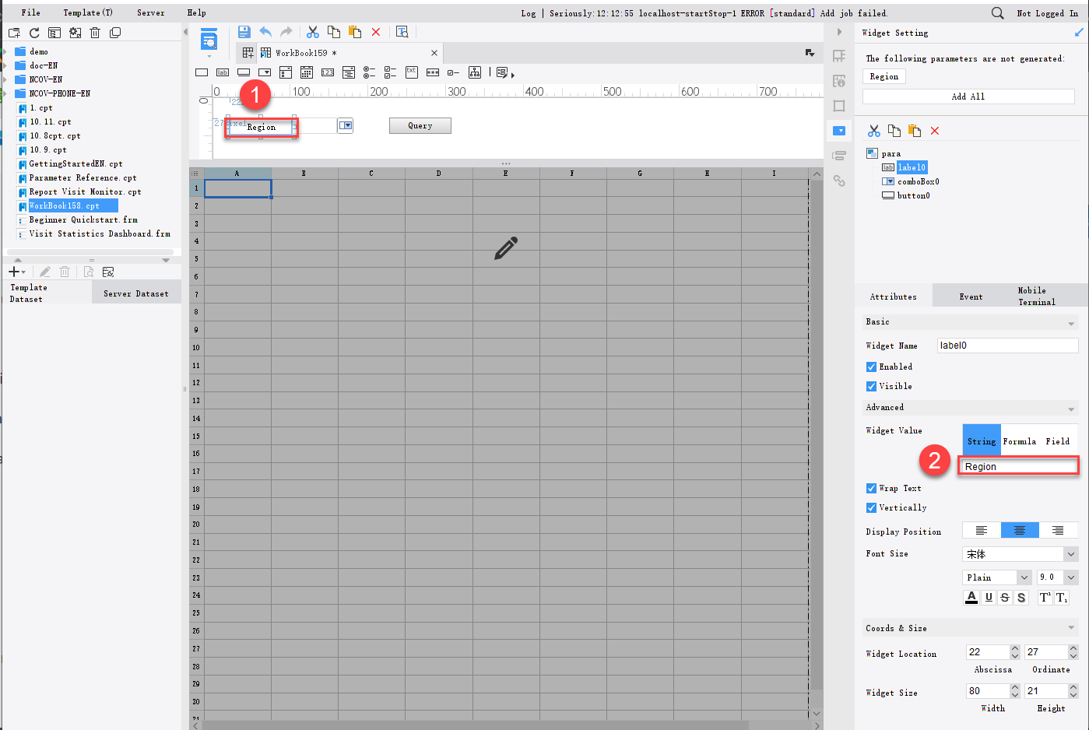Select the Password widget icon

[433, 72]
